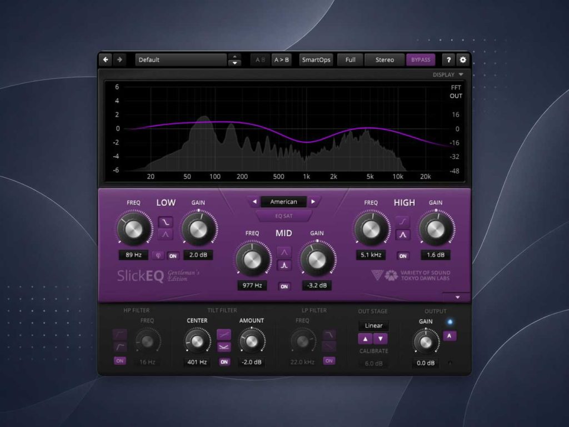Click the 6.0 dB calibrate field
Screen dimensions: 569x427
click(374, 364)
